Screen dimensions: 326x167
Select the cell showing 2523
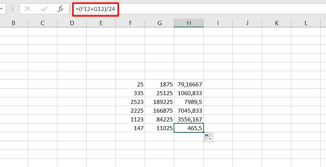[x=130, y=102]
